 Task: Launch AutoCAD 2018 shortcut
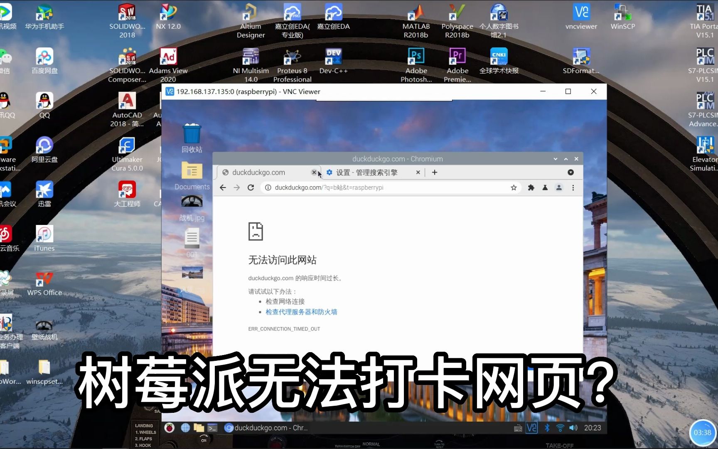coord(127,110)
